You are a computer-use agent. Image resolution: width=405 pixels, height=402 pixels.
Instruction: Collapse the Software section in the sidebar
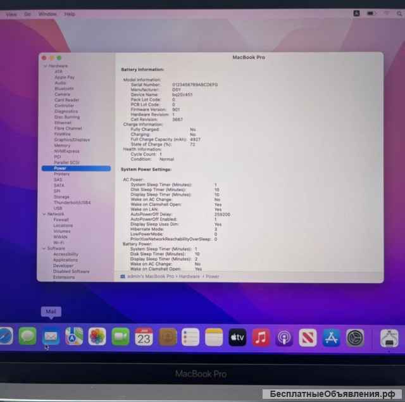click(44, 248)
